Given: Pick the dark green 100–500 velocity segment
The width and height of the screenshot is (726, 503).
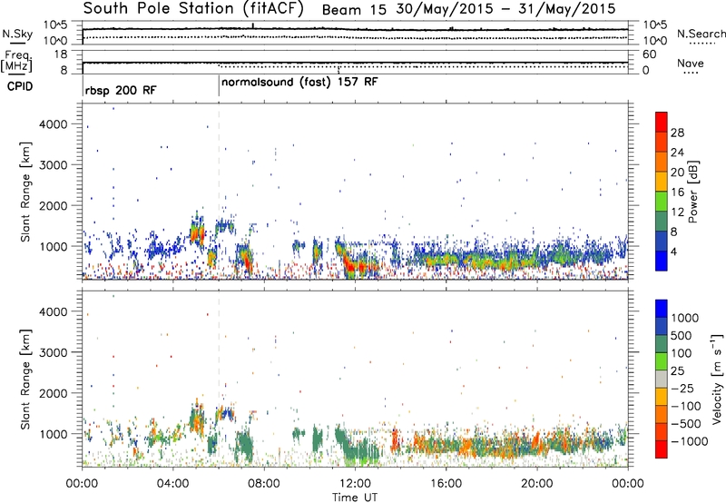Looking at the screenshot, I should (x=662, y=344).
